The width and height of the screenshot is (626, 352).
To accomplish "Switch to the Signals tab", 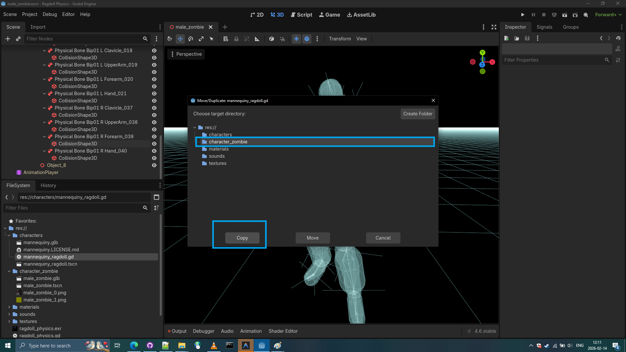I will click(x=544, y=27).
